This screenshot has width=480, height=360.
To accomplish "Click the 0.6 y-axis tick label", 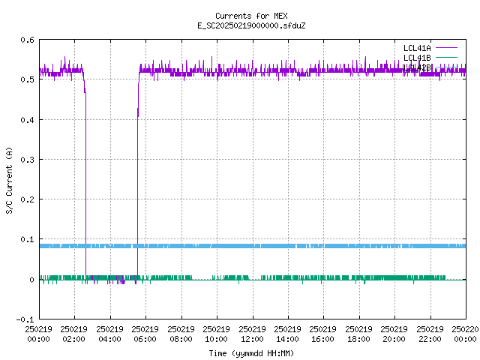I will 27,40.
